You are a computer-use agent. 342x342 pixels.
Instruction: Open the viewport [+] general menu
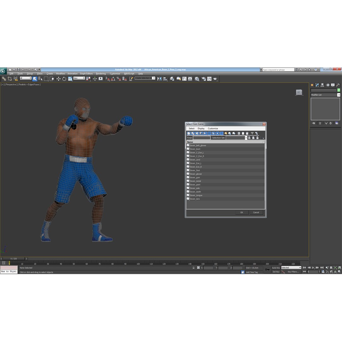[3, 85]
